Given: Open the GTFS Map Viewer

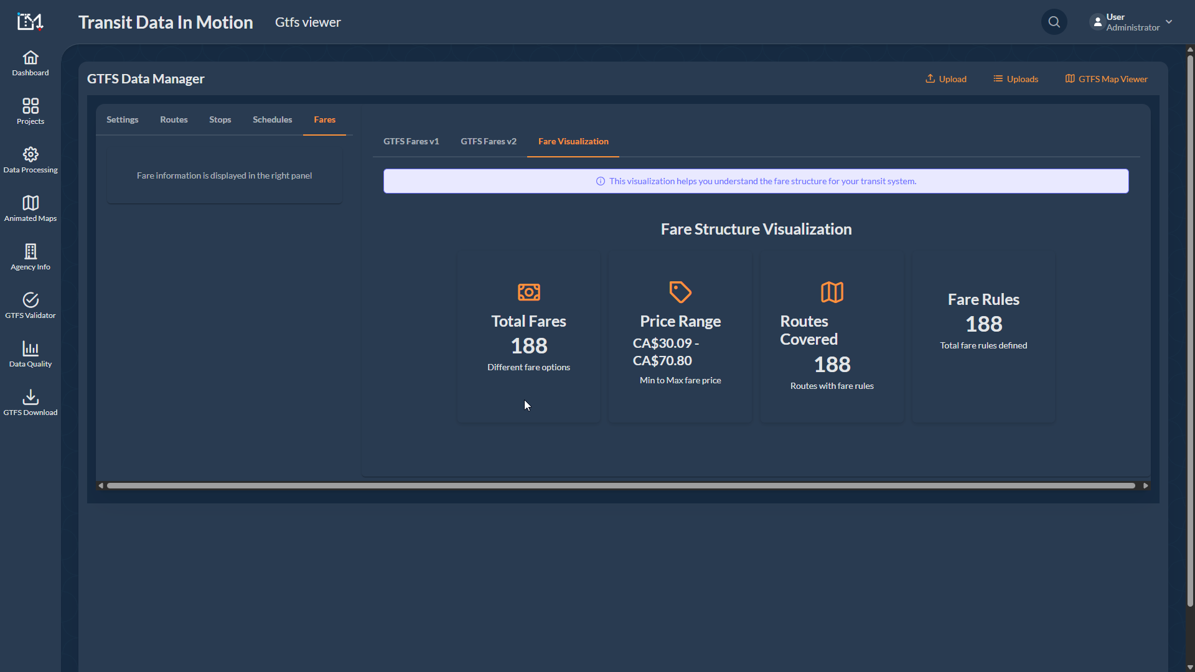Looking at the screenshot, I should point(1106,78).
